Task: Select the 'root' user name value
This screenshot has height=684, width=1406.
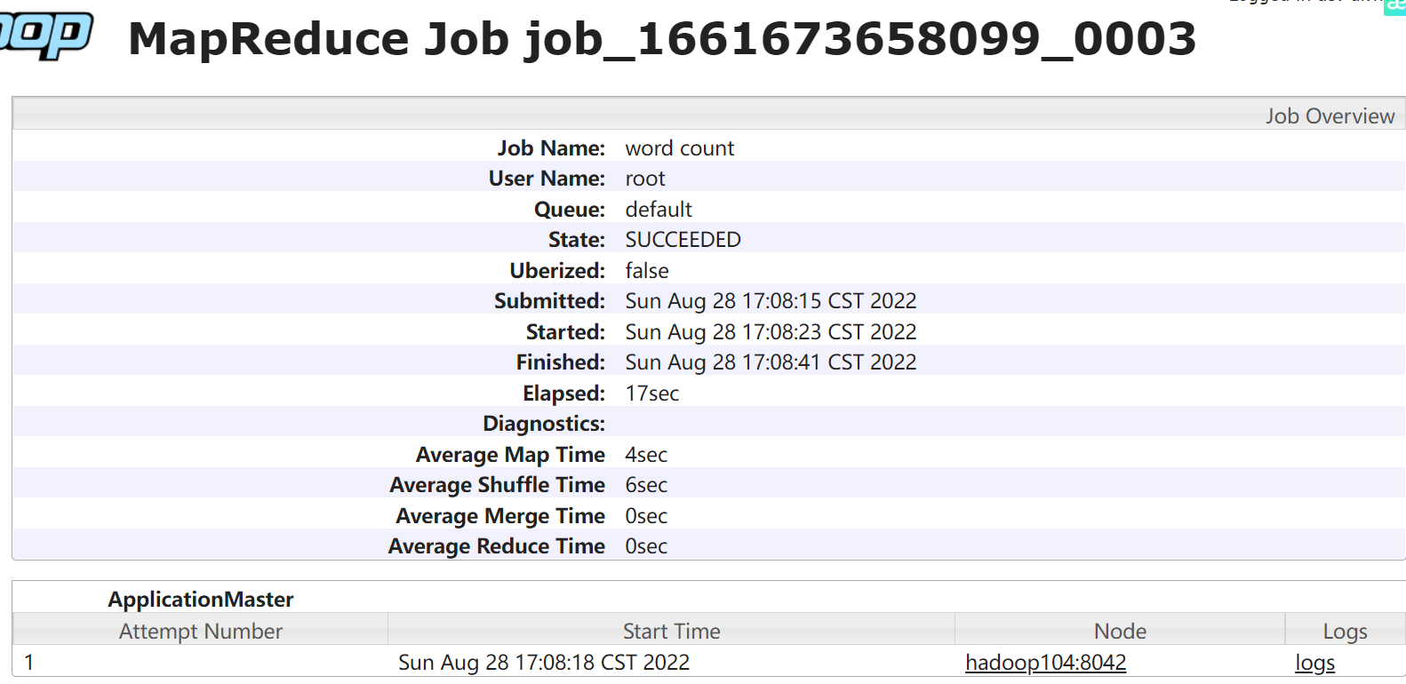Action: point(645,179)
